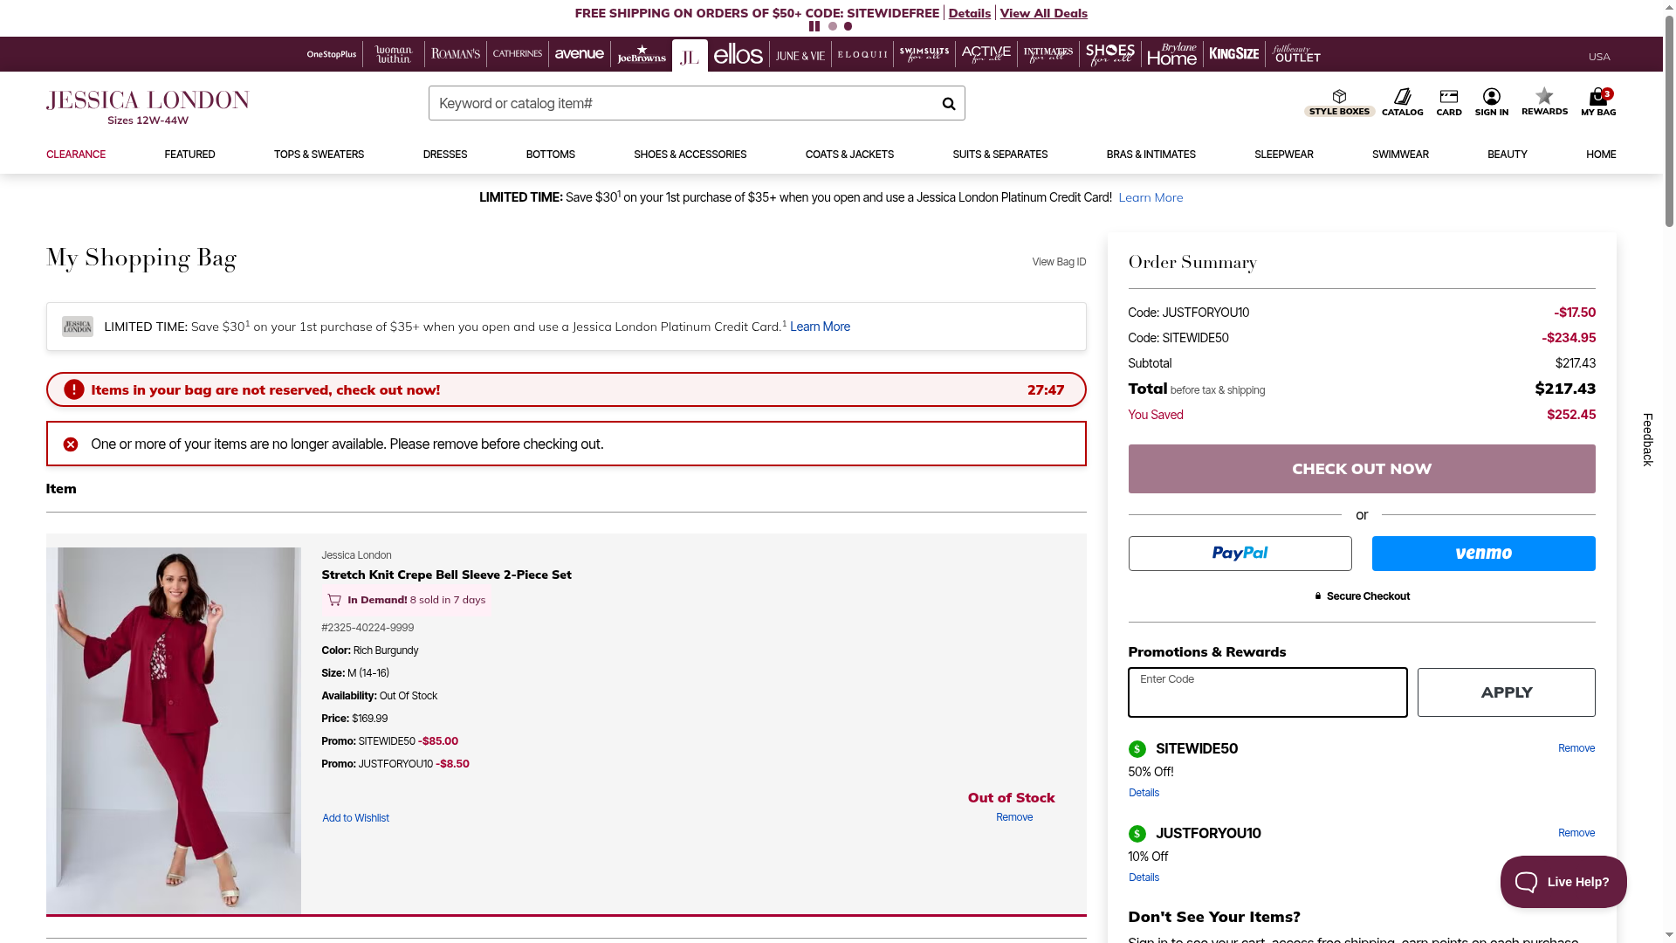Open the 2-Piece Set product thumbnail
This screenshot has width=1676, height=943.
point(174,730)
